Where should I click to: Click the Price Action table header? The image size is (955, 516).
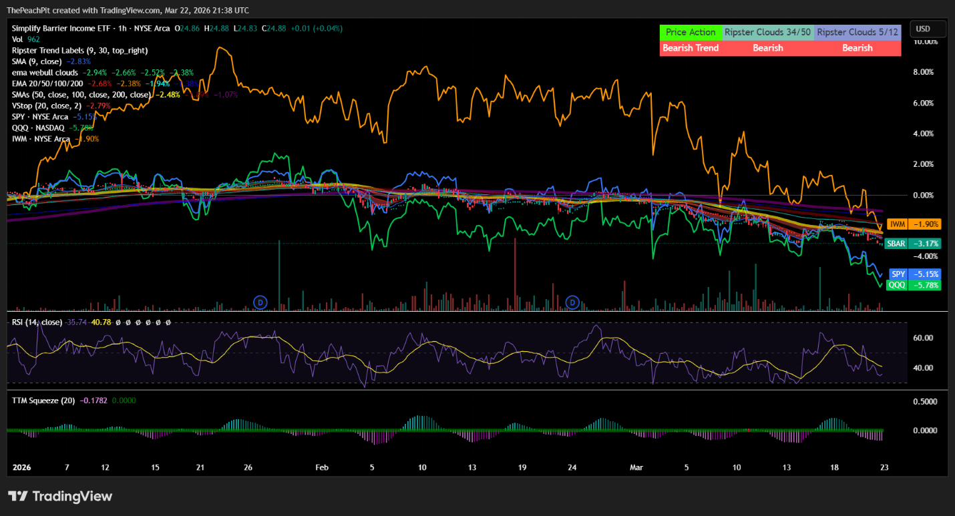pyautogui.click(x=691, y=32)
